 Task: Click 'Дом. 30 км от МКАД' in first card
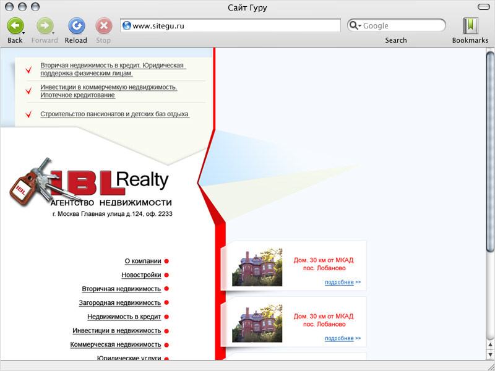point(324,260)
